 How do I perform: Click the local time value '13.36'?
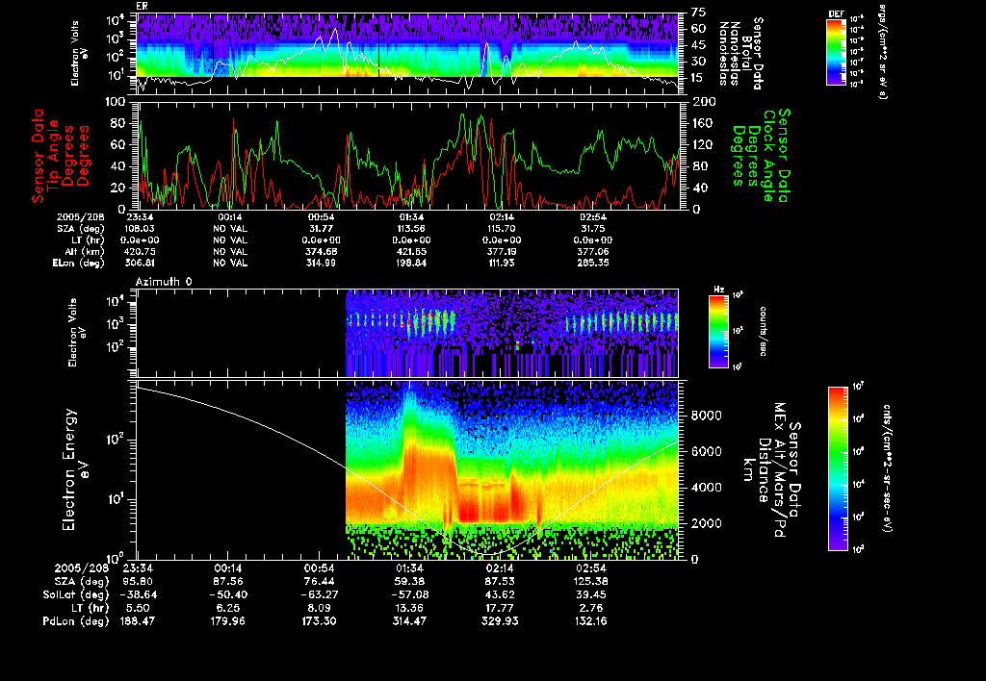point(409,608)
